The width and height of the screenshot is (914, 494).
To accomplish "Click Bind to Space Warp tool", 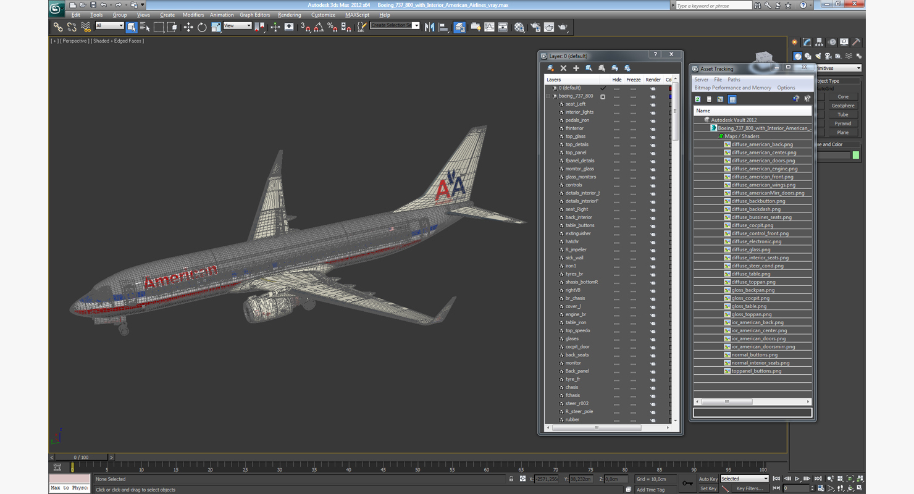I will tap(86, 27).
